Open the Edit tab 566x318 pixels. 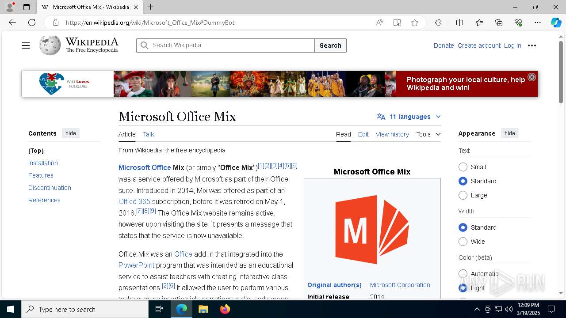click(x=363, y=134)
